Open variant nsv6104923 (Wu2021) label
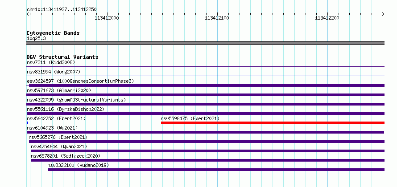 point(52,128)
